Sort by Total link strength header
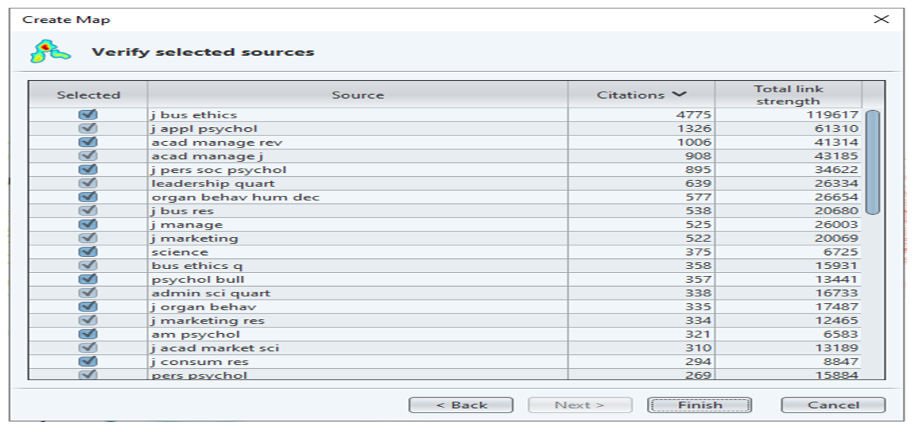 coord(788,95)
